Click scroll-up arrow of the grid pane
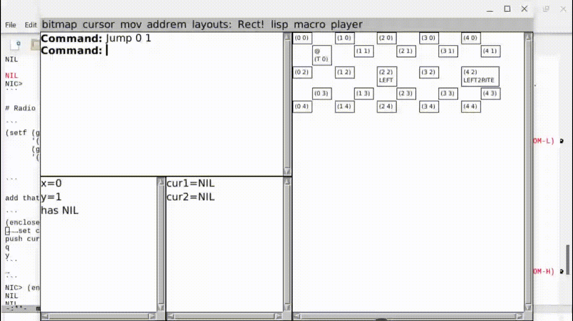This screenshot has width=573, height=321. click(529, 37)
